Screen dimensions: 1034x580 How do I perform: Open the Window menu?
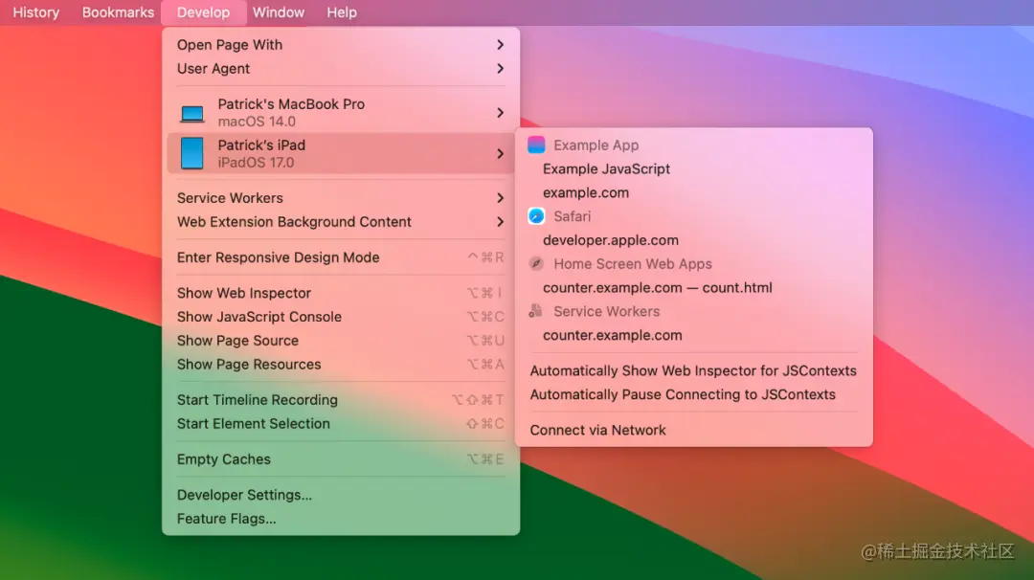click(x=279, y=12)
